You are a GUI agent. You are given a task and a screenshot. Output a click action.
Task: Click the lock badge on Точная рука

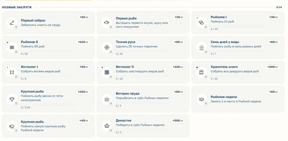[x=111, y=52]
